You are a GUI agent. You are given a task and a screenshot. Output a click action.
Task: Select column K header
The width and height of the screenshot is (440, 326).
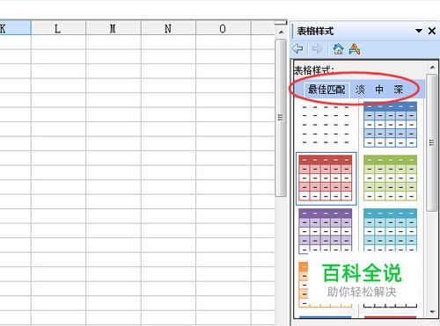(15, 28)
